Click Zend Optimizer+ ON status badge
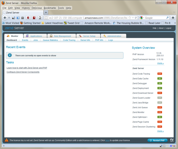The height and width of the screenshot is (149, 178). pos(160,117)
